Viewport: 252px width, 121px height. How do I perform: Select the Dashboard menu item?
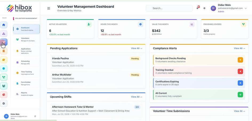[x=26, y=29]
